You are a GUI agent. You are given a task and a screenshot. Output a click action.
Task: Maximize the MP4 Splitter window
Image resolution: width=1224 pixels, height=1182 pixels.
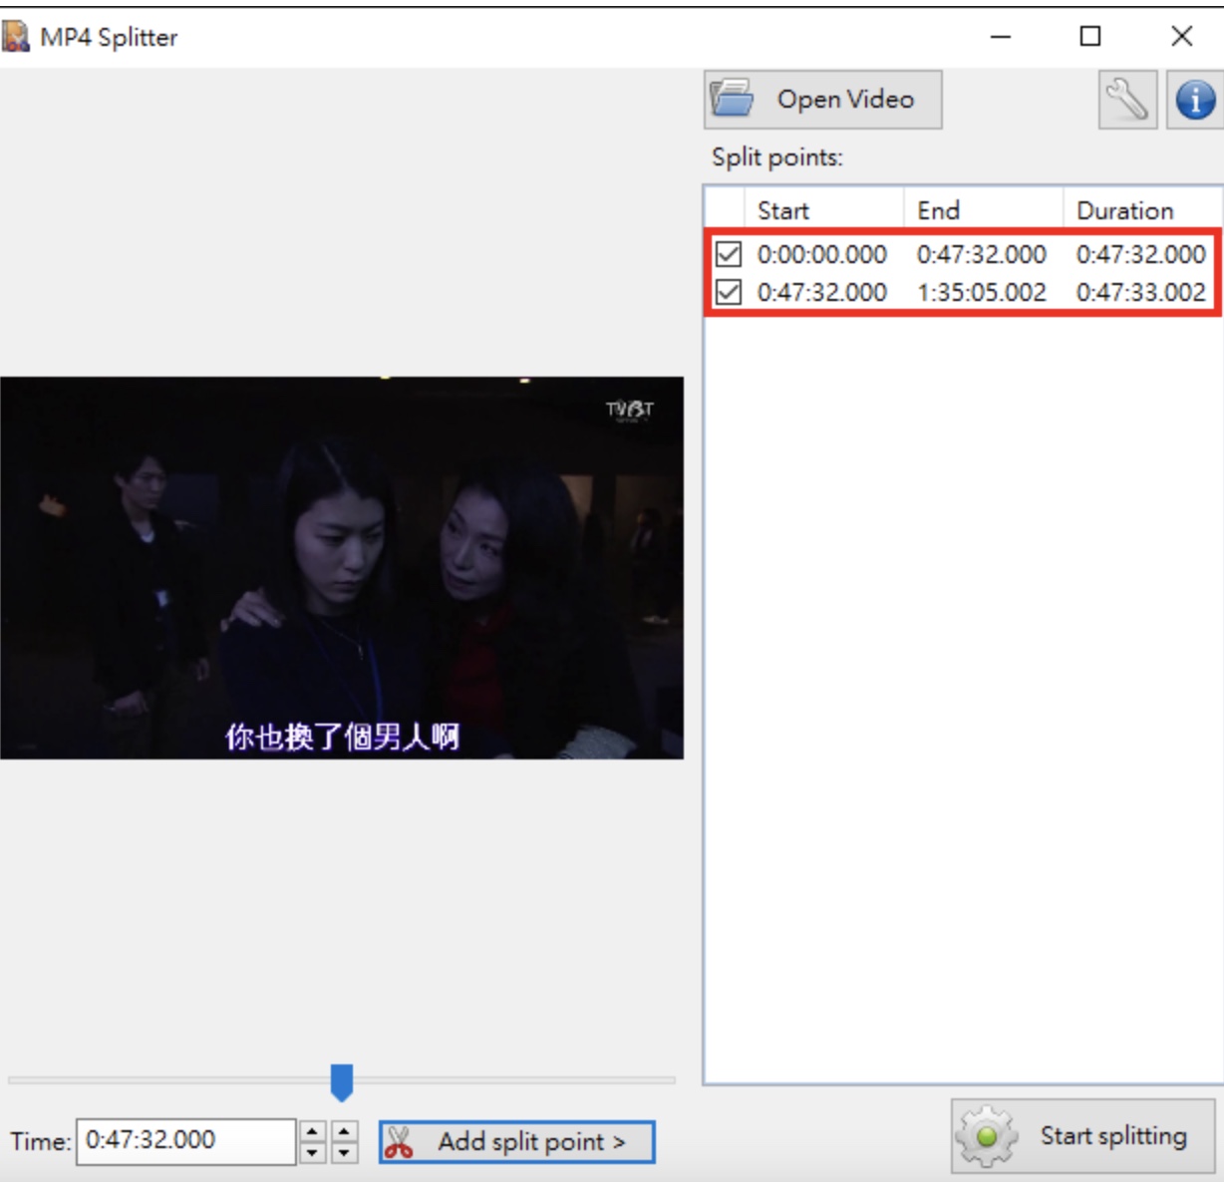click(1090, 37)
